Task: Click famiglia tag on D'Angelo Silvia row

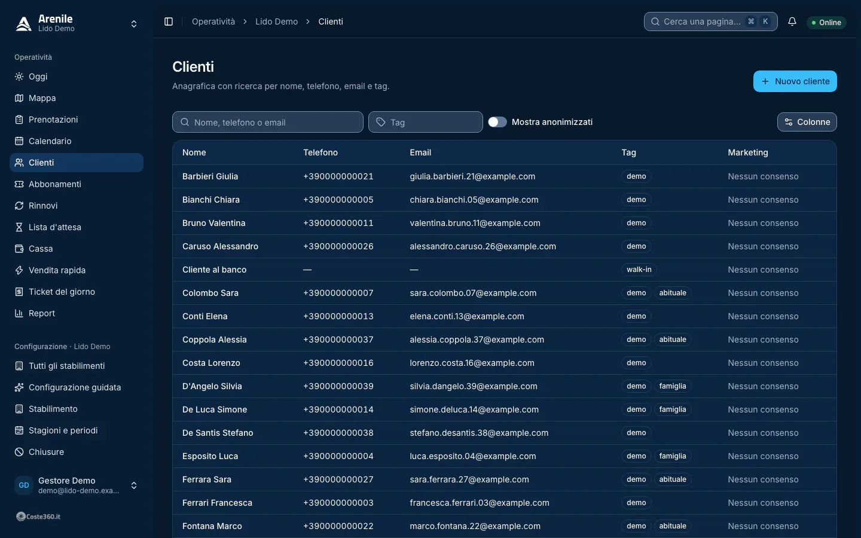Action: tap(673, 386)
